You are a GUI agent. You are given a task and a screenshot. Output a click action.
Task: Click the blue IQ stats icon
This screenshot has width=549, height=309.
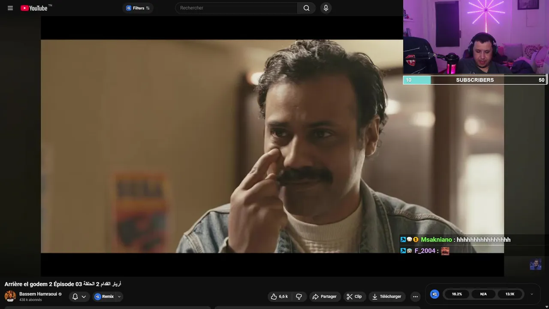coord(434,294)
